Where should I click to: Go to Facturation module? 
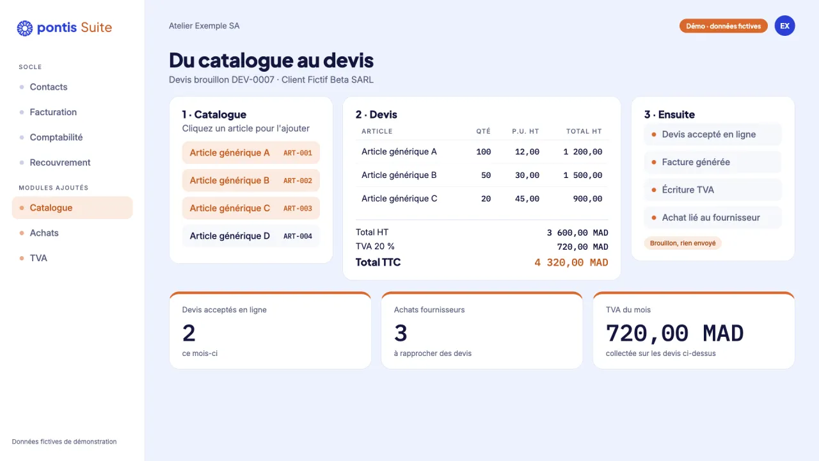click(x=72, y=112)
